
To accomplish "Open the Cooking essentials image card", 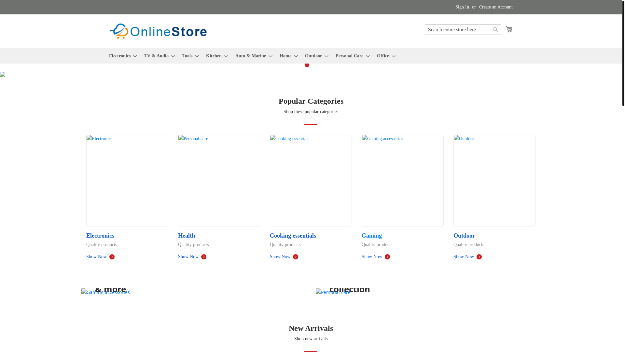I will pyautogui.click(x=311, y=181).
